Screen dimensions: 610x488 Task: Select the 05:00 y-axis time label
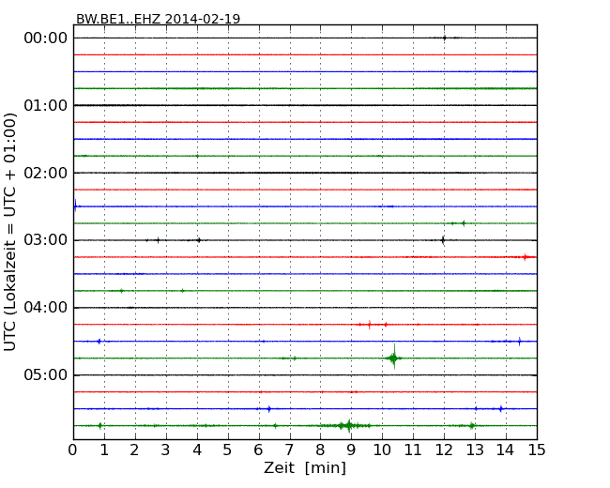tap(46, 375)
